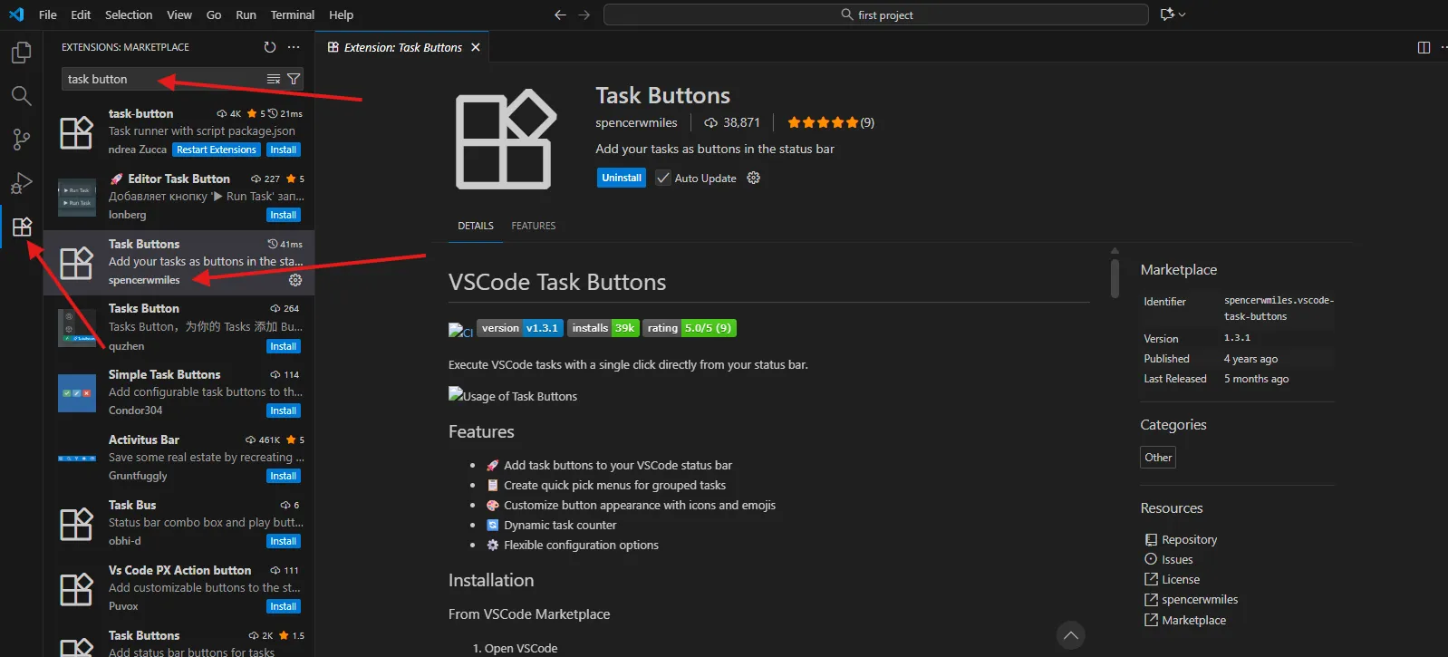Open manage gear for Task Buttons in list
This screenshot has width=1448, height=657.
pyautogui.click(x=295, y=280)
